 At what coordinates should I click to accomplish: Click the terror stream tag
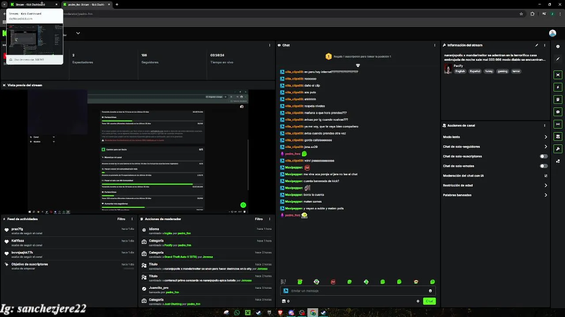point(516,71)
